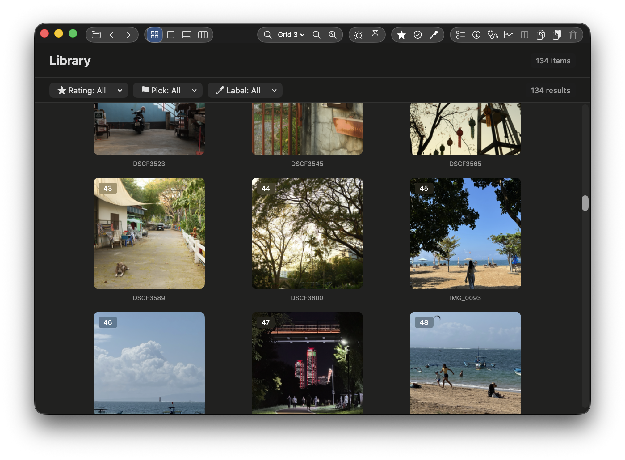Open the Grid 3 size menu

(x=290, y=35)
